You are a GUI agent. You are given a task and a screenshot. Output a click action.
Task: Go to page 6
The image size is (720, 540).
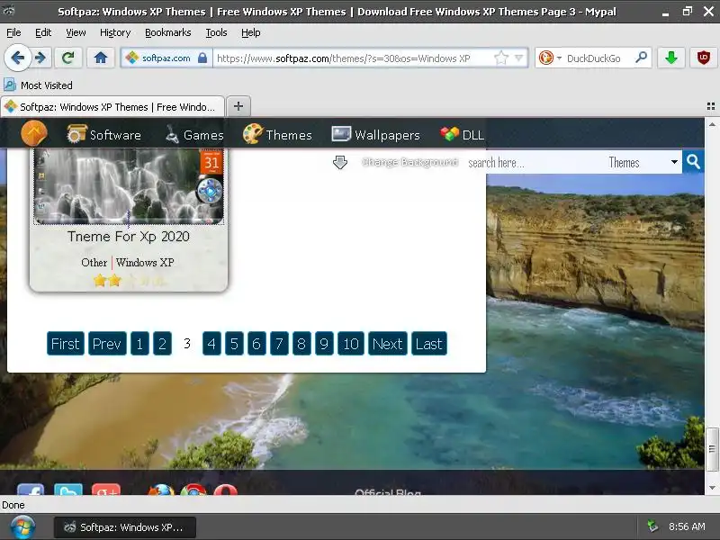coord(256,344)
